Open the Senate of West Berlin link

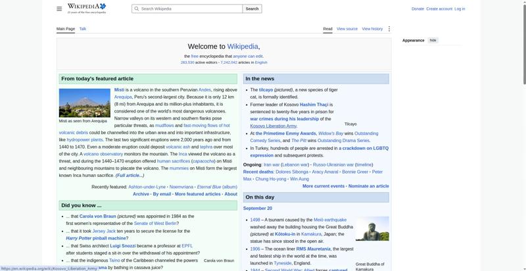point(155,224)
